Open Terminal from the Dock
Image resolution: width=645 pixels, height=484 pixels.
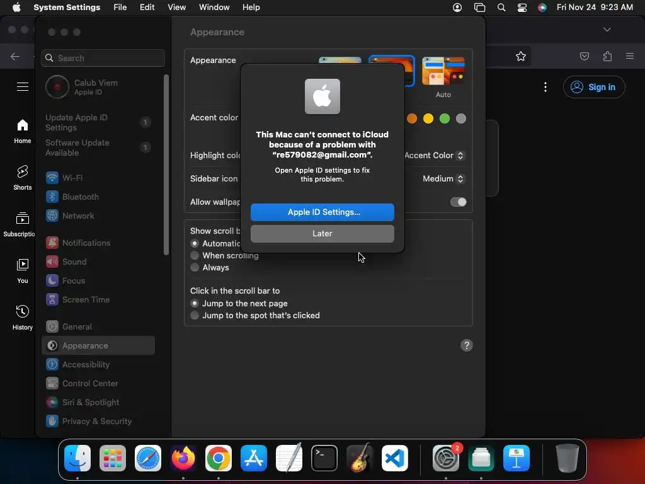[324, 458]
